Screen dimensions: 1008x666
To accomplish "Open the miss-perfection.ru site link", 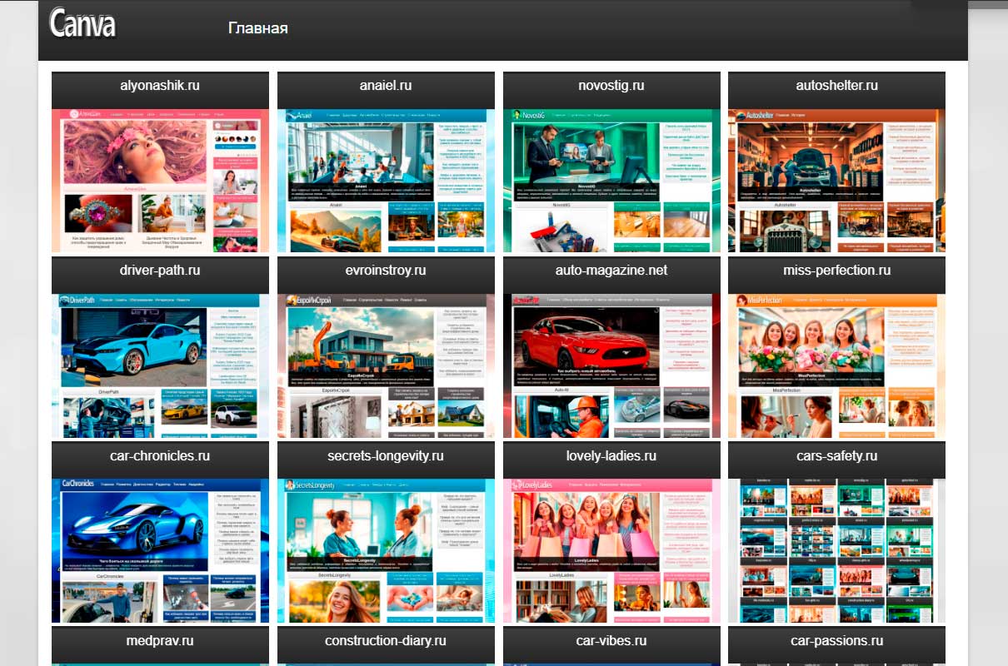I will [836, 271].
